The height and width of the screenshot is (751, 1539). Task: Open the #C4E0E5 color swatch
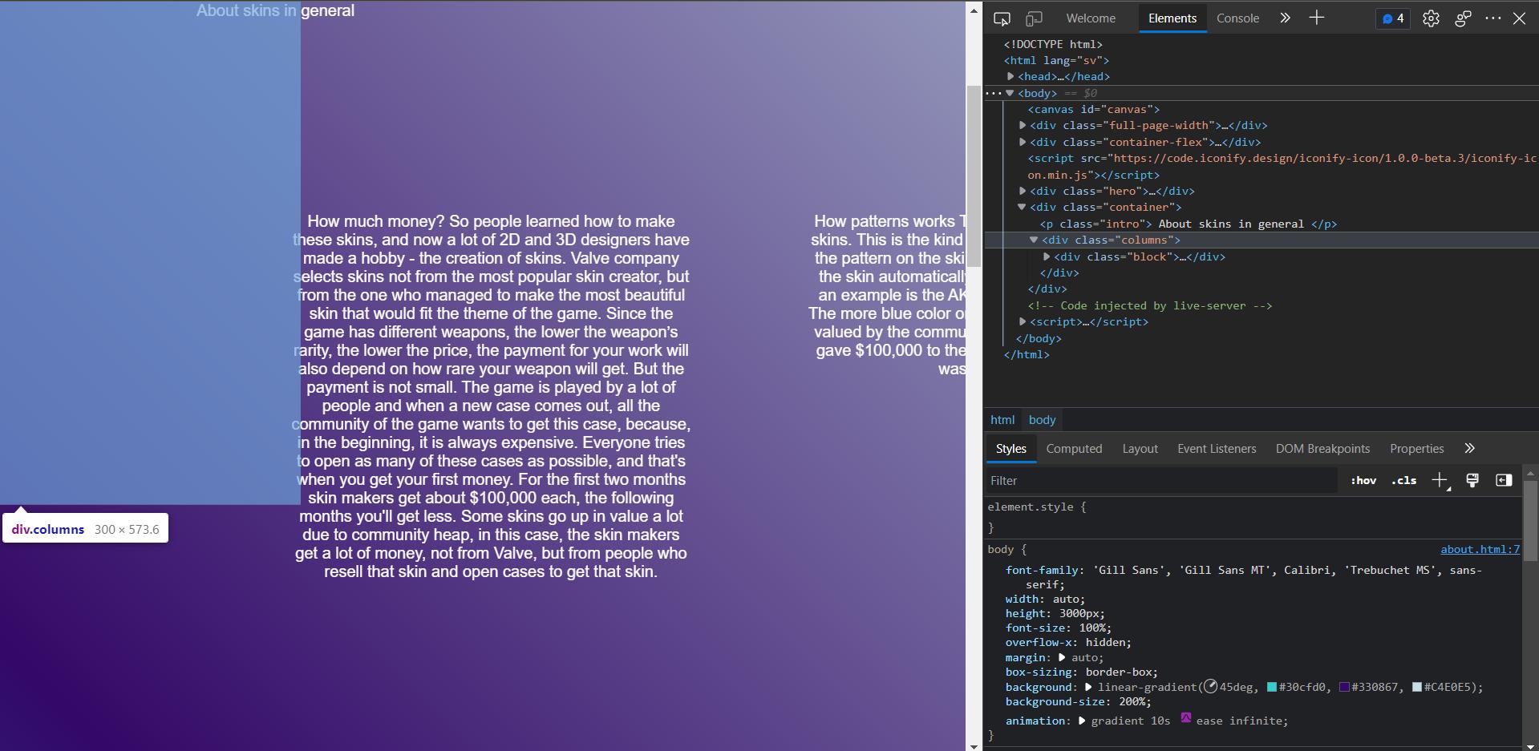coord(1417,687)
